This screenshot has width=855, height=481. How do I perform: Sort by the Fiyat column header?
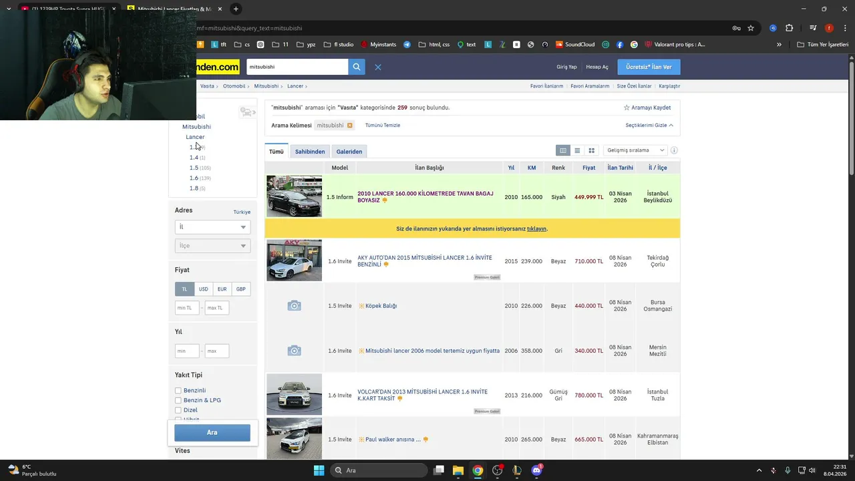coord(588,168)
